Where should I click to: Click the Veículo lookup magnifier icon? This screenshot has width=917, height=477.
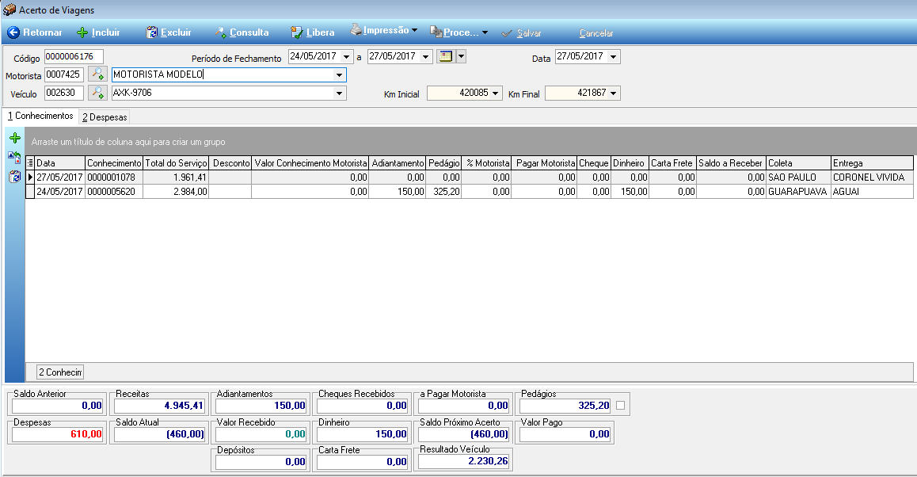click(97, 93)
